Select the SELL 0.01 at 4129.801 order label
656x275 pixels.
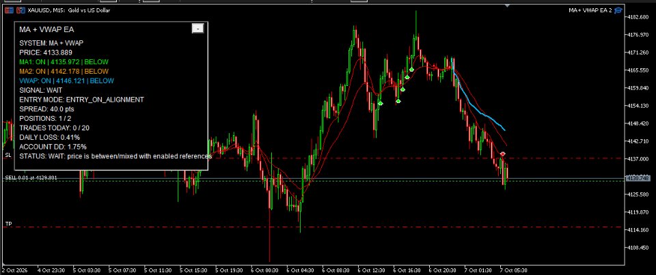click(31, 177)
